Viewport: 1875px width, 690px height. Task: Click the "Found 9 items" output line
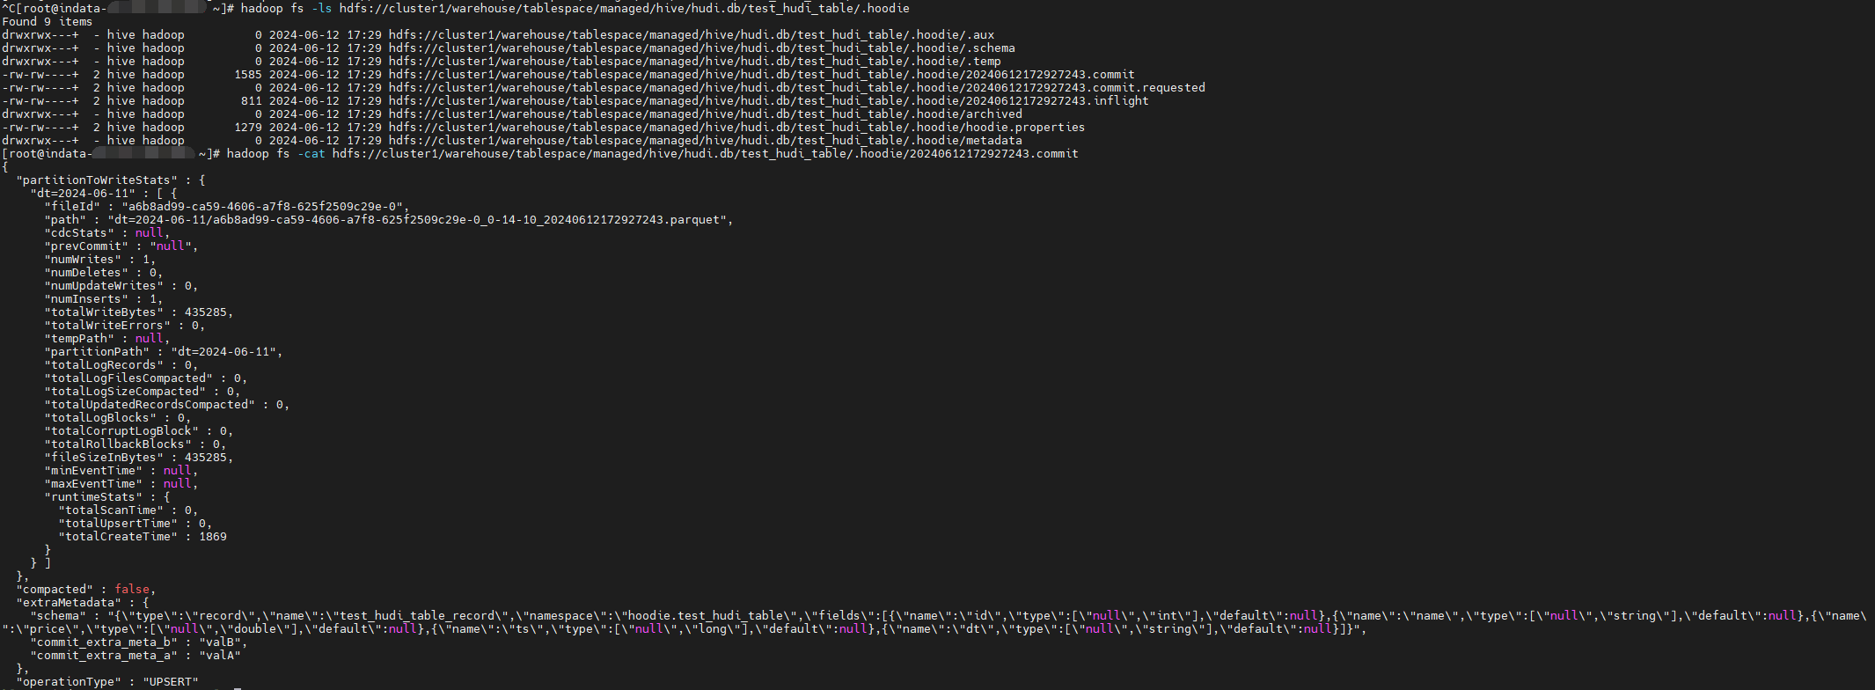[47, 22]
